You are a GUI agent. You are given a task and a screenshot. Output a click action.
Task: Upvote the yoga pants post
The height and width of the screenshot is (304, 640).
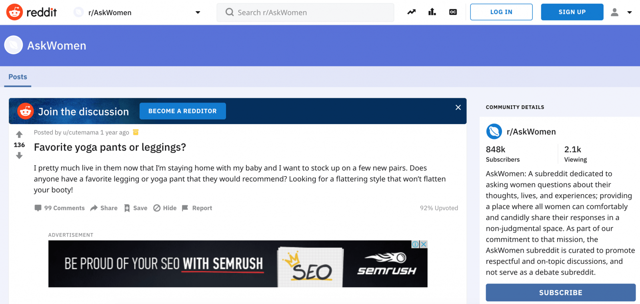[x=19, y=135]
